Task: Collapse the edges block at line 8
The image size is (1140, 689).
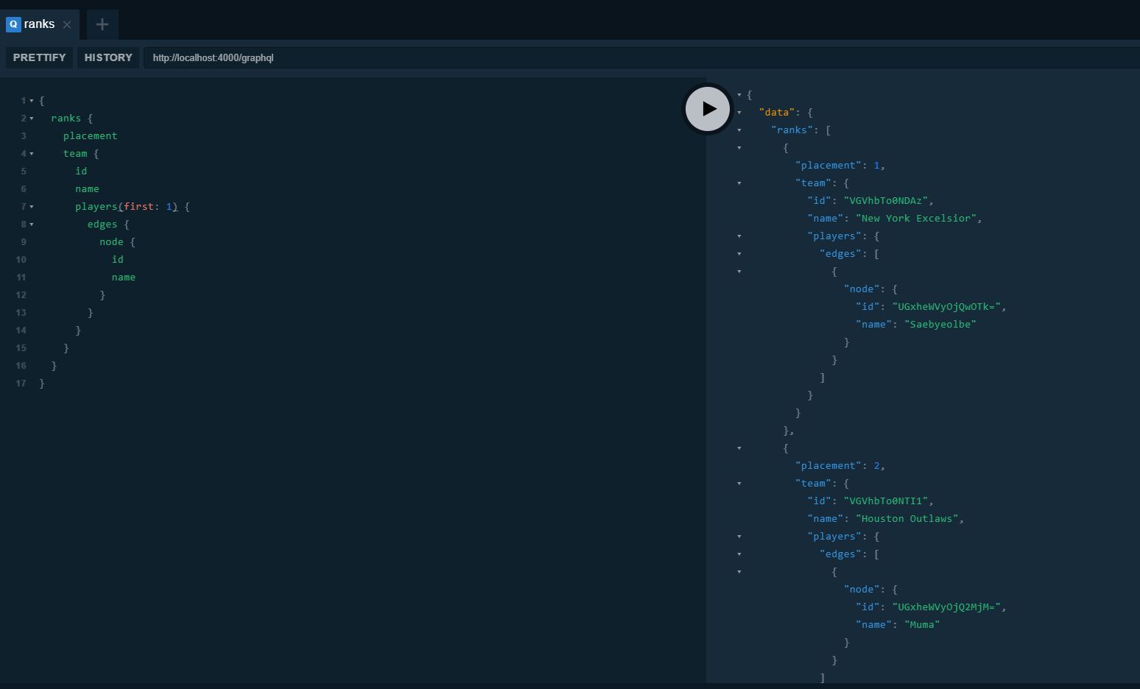Action: (32, 225)
